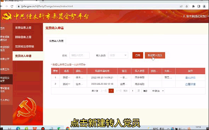This screenshot has width=209, height=130.
Task: Reload the page with the refresh icon
Action: [12, 6]
